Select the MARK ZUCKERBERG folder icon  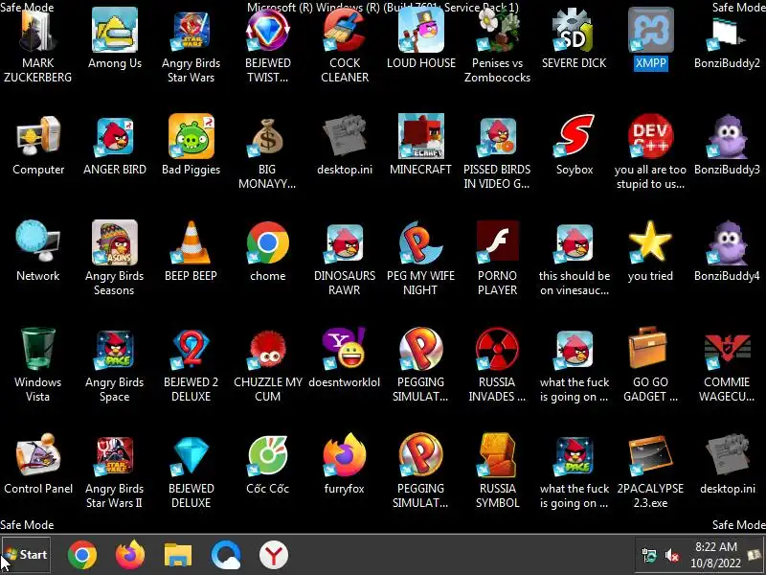point(38,32)
